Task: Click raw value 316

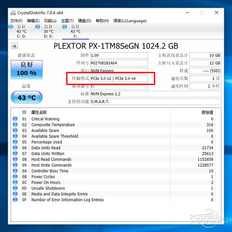Action: coord(210,125)
